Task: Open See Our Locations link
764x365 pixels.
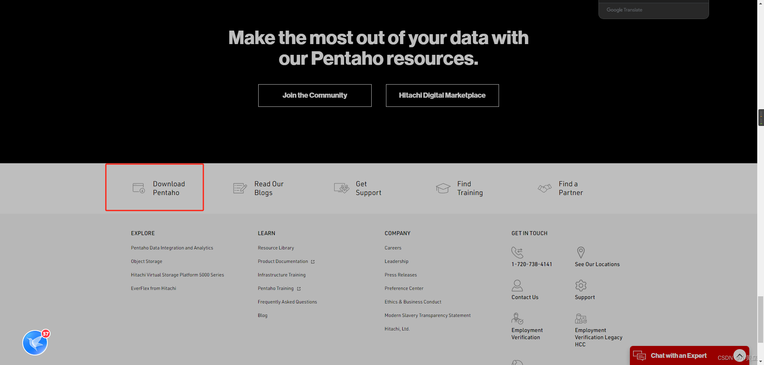Action: pyautogui.click(x=597, y=264)
